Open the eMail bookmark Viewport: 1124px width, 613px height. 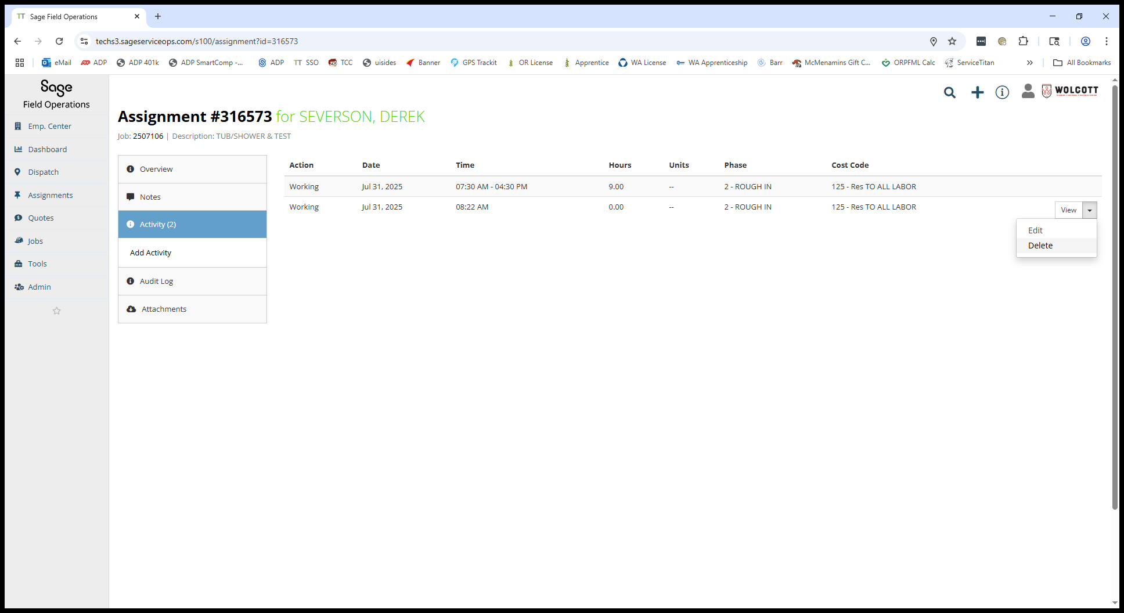pos(57,63)
